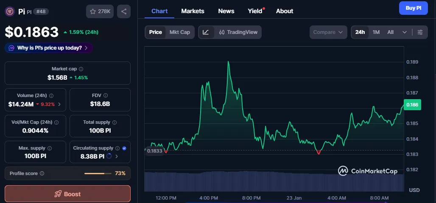Expand more time range options chevron

point(405,32)
